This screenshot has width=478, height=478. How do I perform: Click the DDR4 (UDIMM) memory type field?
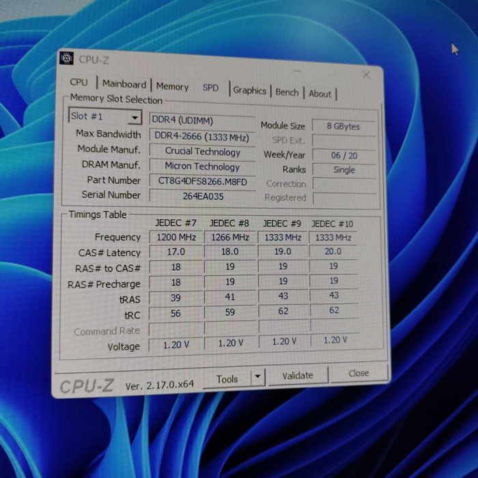(202, 119)
